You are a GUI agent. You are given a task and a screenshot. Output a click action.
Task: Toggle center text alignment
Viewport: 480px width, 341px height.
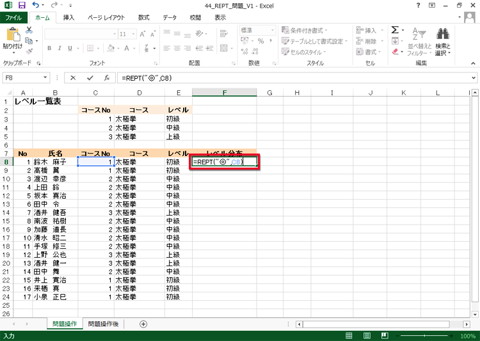click(177, 48)
